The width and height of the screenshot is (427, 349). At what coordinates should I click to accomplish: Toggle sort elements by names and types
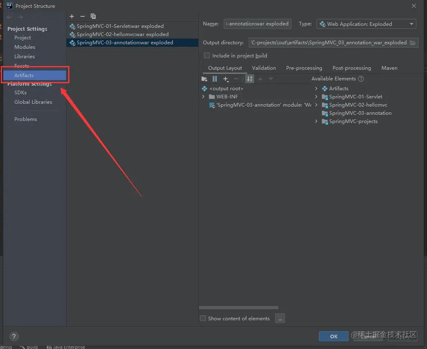(250, 79)
